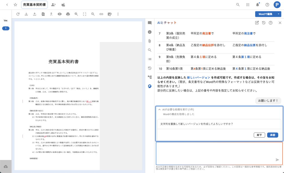This screenshot has height=173, width=284.
Task: Open the version history icon in the sidebar
Action: point(150,68)
